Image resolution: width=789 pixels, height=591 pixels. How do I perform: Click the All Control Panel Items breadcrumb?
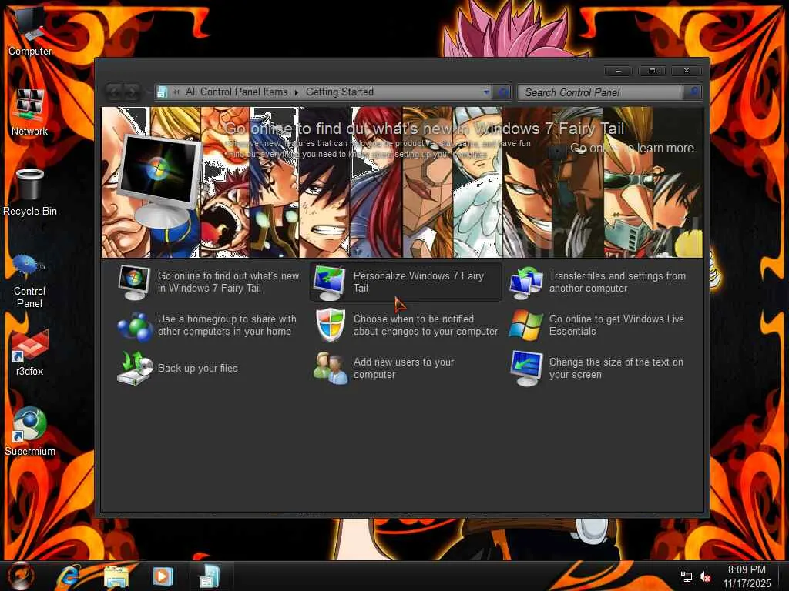[x=237, y=92]
